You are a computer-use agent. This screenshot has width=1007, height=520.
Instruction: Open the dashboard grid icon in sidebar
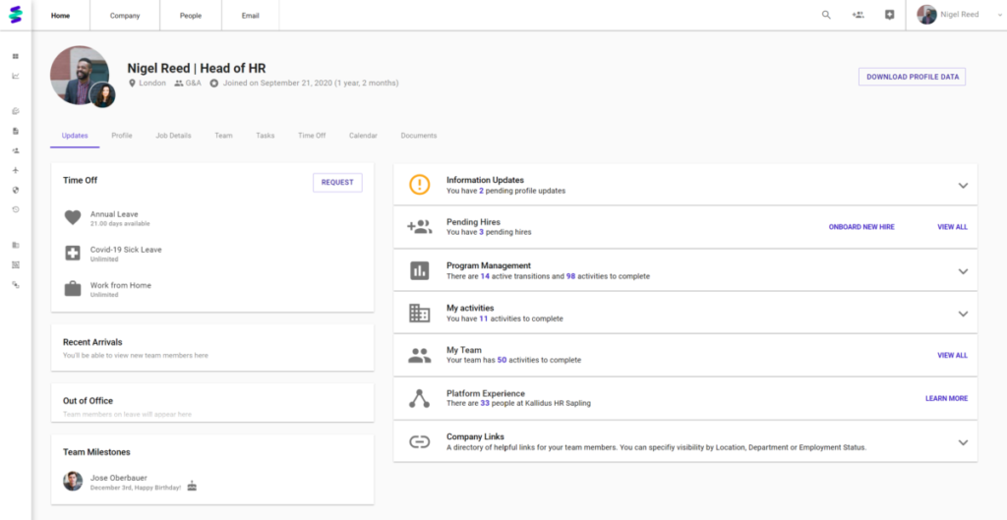coord(15,56)
